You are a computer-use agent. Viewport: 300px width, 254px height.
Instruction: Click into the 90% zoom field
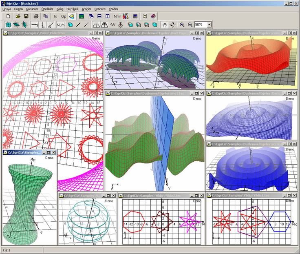click(201, 25)
